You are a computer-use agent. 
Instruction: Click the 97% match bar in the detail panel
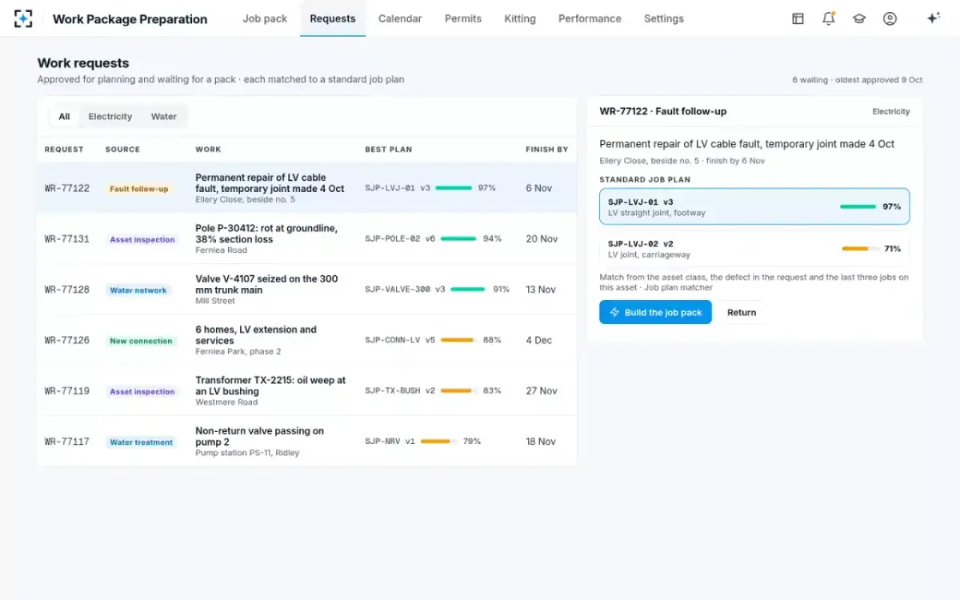[858, 206]
